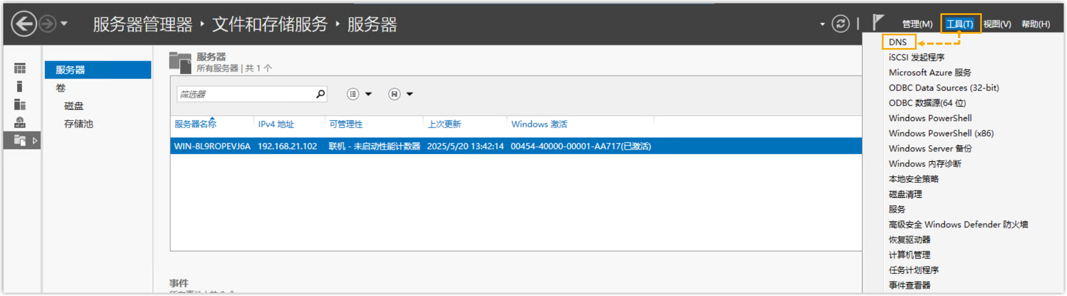1067x296 pixels.
Task: Open the notifications flag icon
Action: click(878, 23)
